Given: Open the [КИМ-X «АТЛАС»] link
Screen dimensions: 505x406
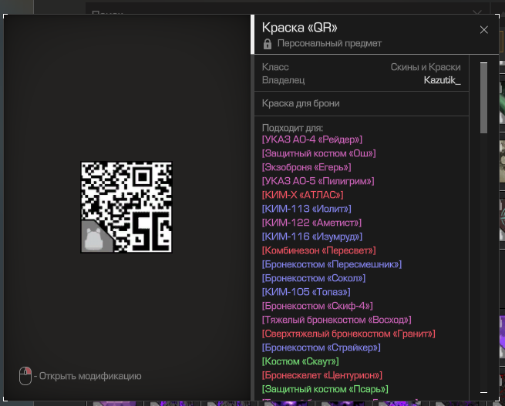Looking at the screenshot, I should pos(303,195).
